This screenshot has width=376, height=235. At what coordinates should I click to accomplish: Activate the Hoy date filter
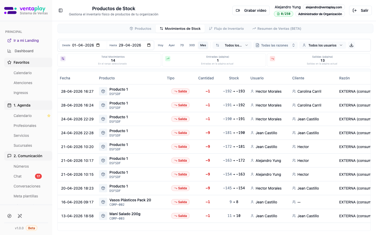click(x=160, y=45)
